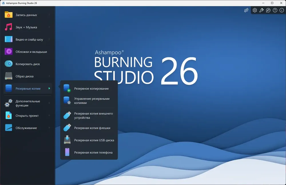Image resolution: width=286 pixels, height=185 pixels.
Task: Collapse the Резервные копии green arrow
Action: [49, 88]
